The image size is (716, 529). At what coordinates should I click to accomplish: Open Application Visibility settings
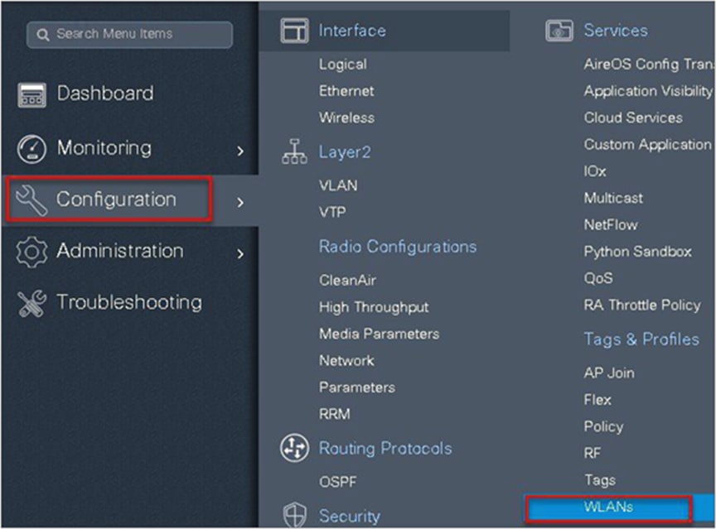648,91
